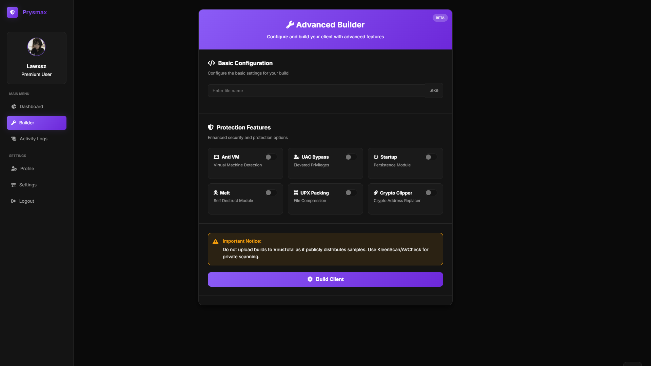Click the Activity Logs scroll icon
651x366 pixels.
click(14, 139)
